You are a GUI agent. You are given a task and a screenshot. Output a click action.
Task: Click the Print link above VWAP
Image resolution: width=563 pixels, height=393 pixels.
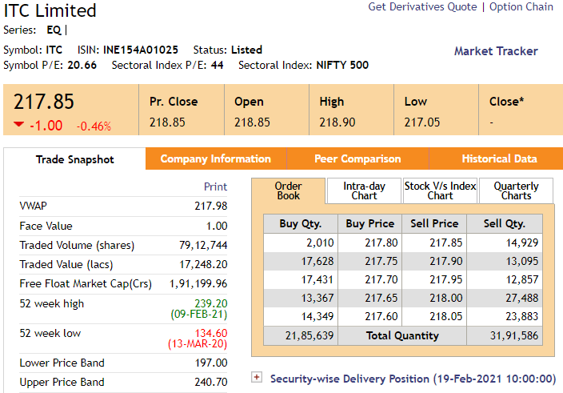(x=215, y=186)
